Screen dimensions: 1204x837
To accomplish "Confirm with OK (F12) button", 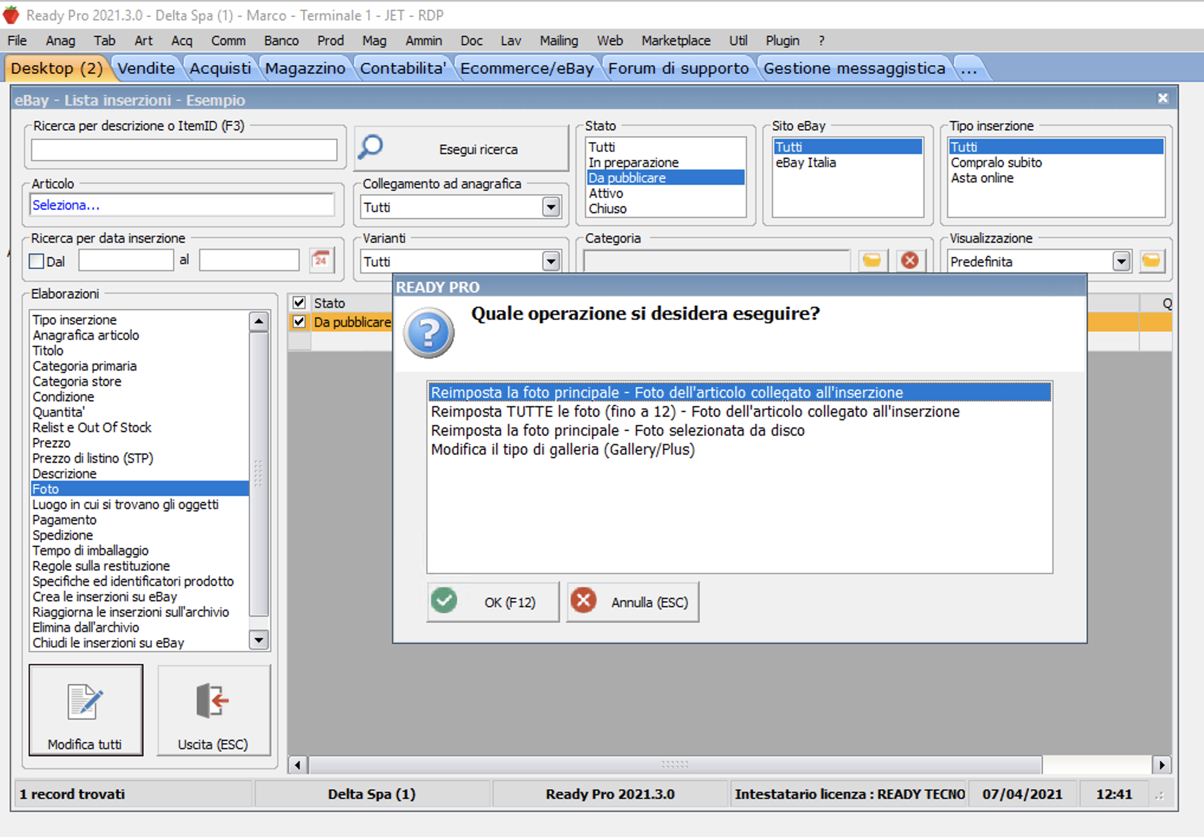I will click(x=492, y=602).
